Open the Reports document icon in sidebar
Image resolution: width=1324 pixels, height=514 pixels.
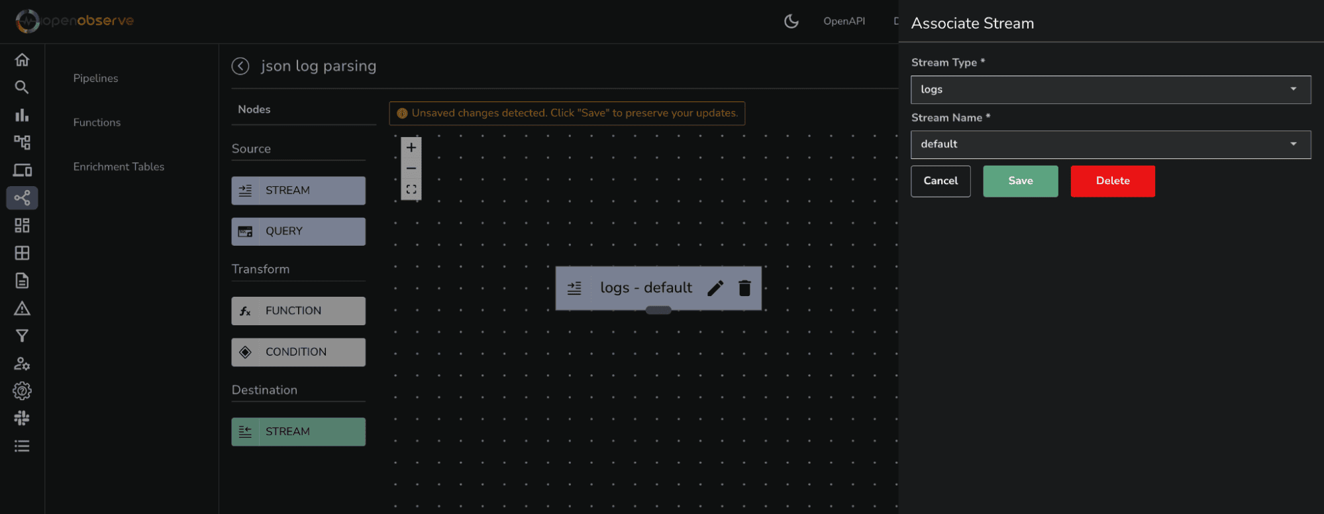pyautogui.click(x=22, y=281)
